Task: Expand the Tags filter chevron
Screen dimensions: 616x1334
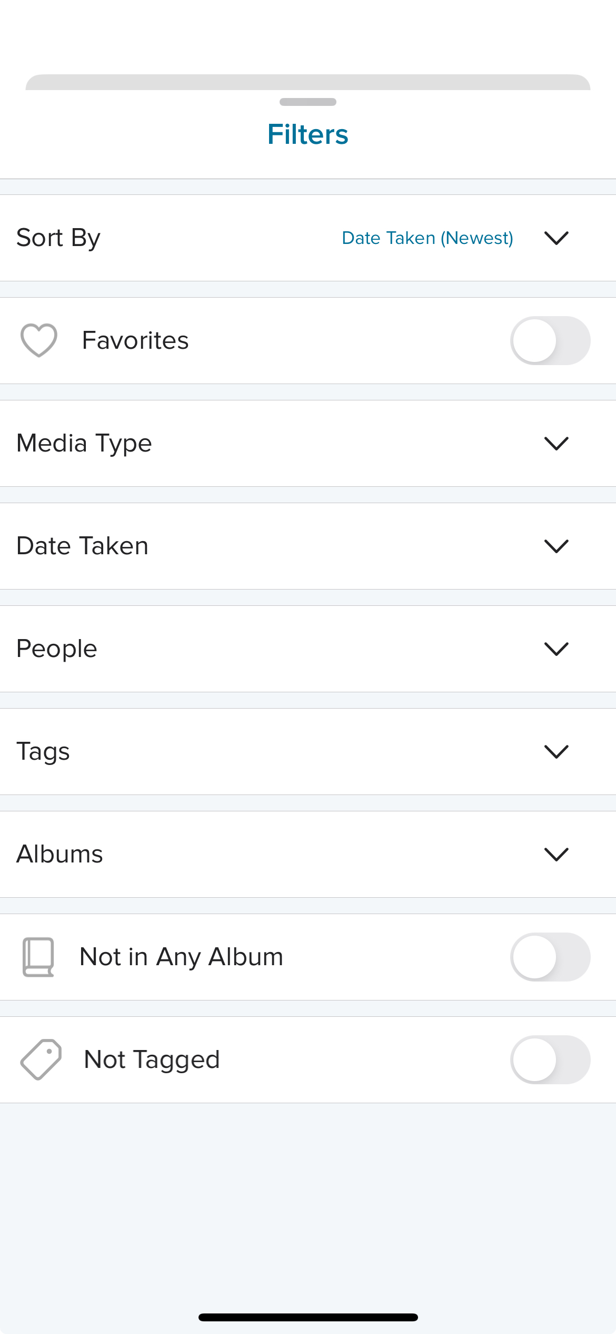Action: [557, 752]
